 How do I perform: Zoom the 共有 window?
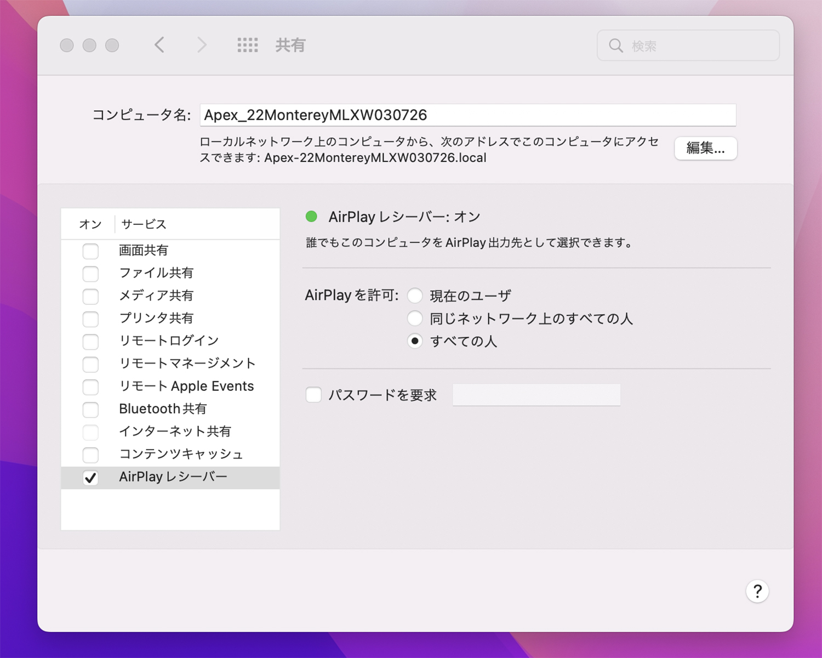112,46
